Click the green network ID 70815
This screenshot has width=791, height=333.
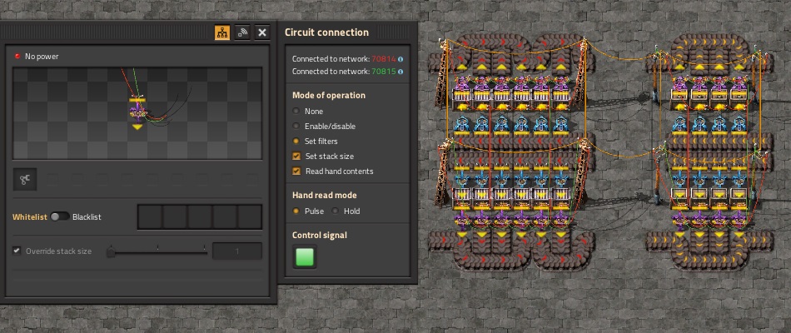383,72
